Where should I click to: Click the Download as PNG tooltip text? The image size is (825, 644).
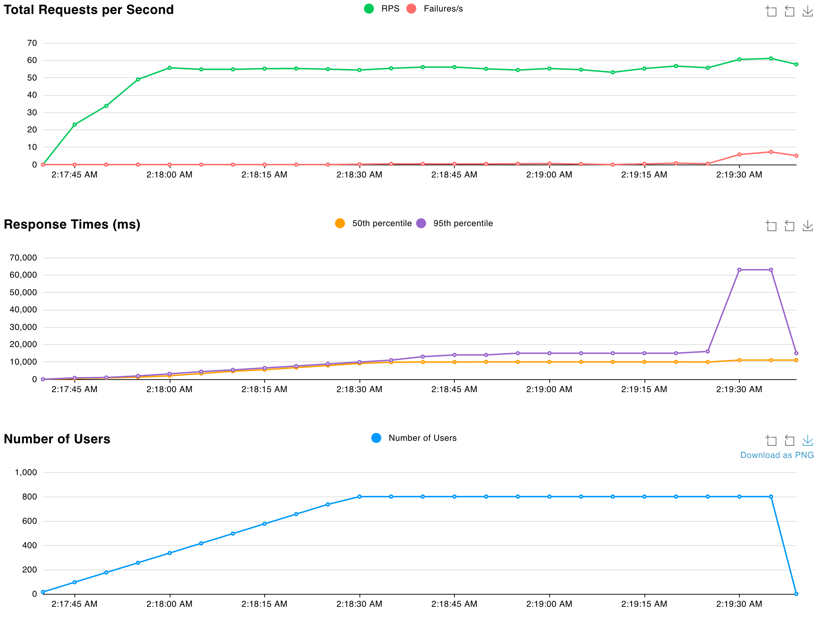coord(777,455)
